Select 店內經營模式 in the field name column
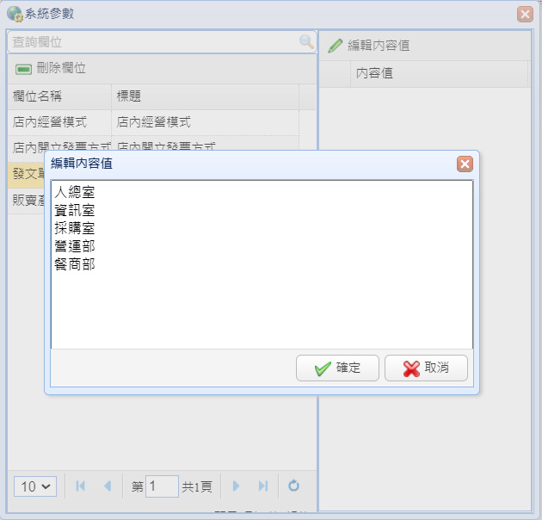 [x=50, y=122]
